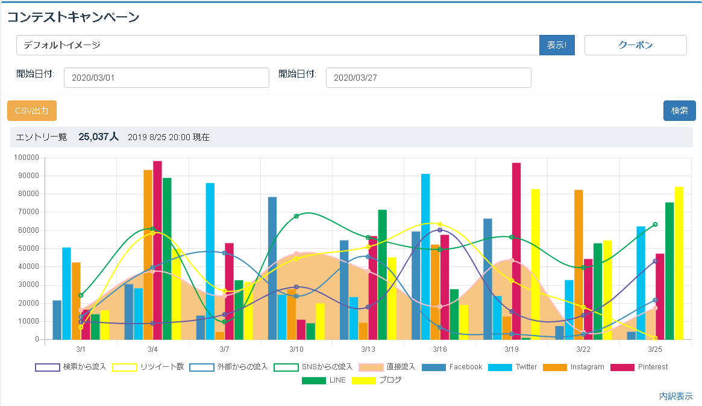Toggle SNSからの流入 legend entry

pyautogui.click(x=313, y=367)
